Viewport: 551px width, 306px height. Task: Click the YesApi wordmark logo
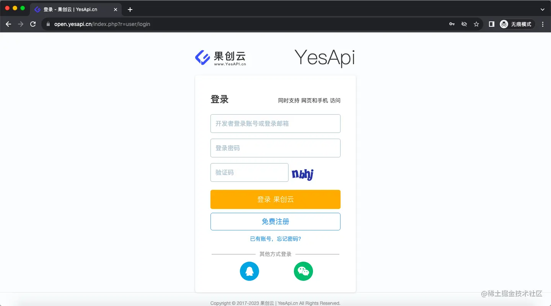click(325, 58)
